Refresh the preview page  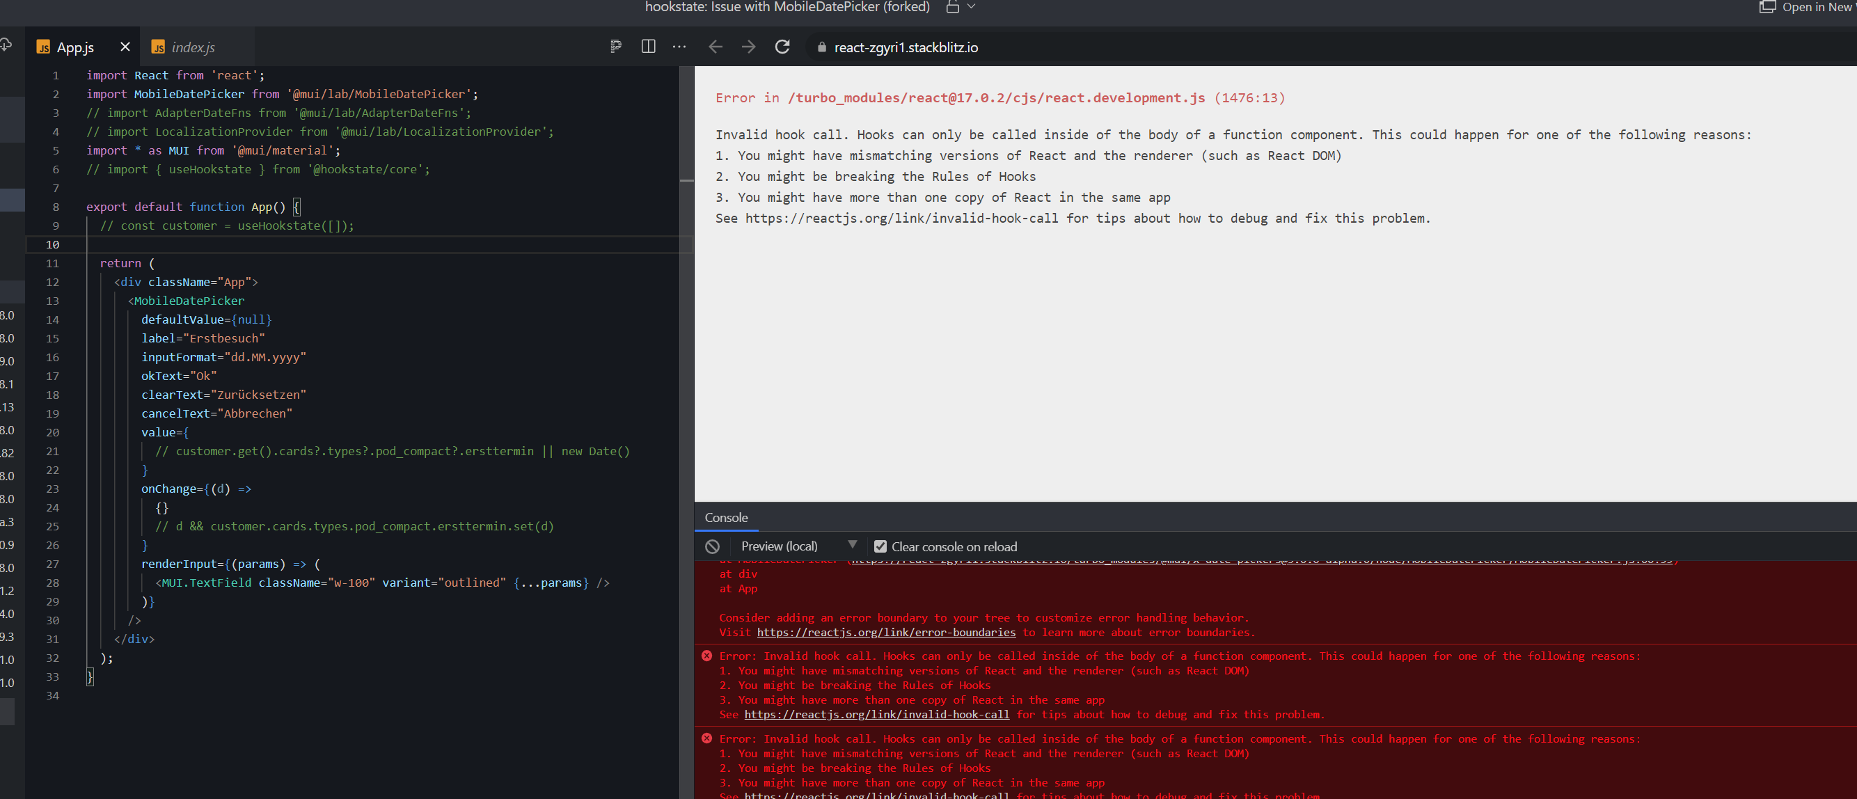click(x=783, y=46)
